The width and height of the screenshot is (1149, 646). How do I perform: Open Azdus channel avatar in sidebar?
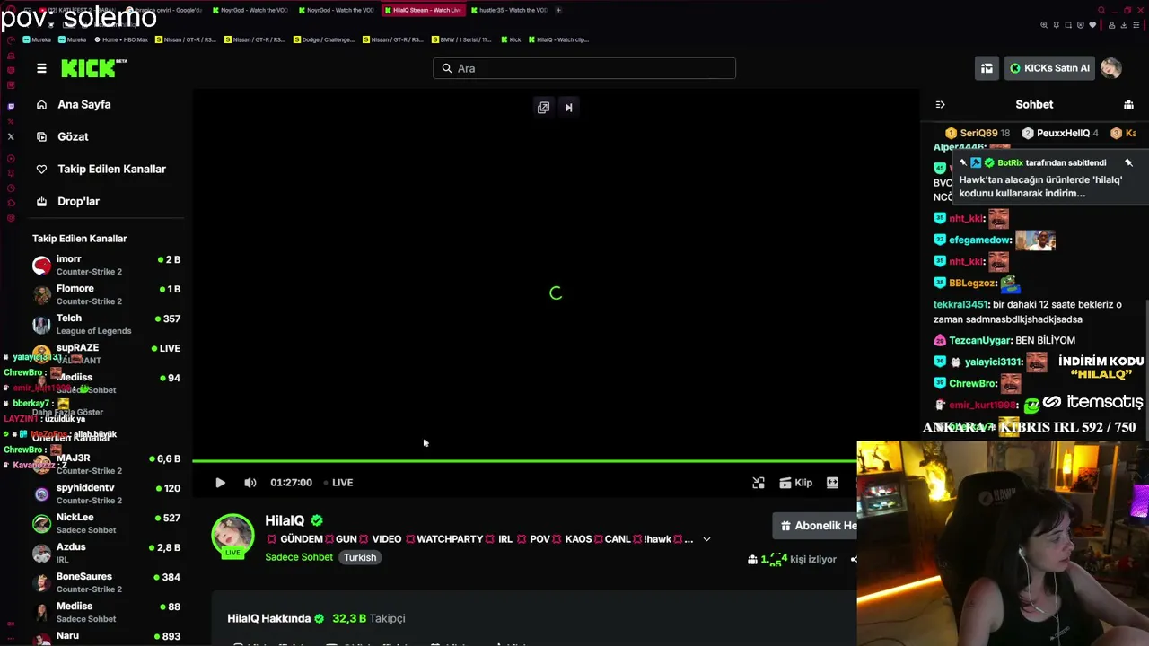click(x=41, y=553)
